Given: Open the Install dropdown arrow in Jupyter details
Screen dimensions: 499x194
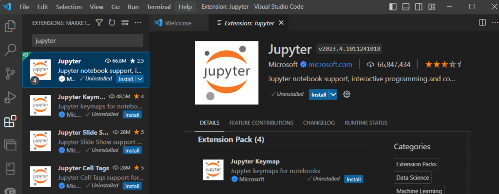Looking at the screenshot, I should 333,94.
